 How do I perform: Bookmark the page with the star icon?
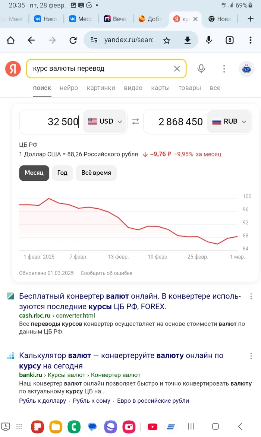[x=167, y=40]
